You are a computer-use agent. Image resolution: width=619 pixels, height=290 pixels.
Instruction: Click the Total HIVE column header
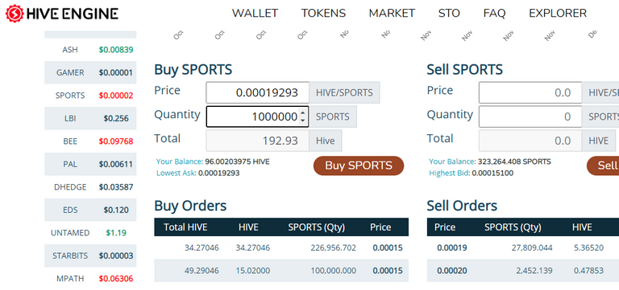[185, 227]
